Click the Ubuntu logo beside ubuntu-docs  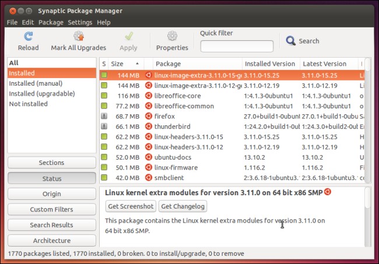148,157
